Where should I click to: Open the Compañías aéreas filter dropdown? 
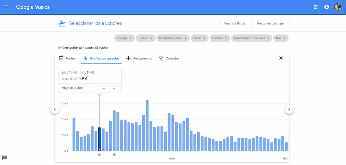click(x=173, y=38)
